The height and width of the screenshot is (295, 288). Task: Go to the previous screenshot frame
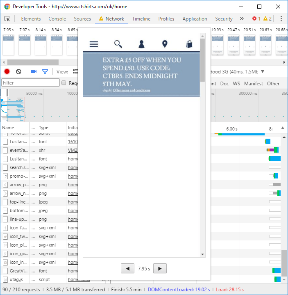click(x=129, y=269)
